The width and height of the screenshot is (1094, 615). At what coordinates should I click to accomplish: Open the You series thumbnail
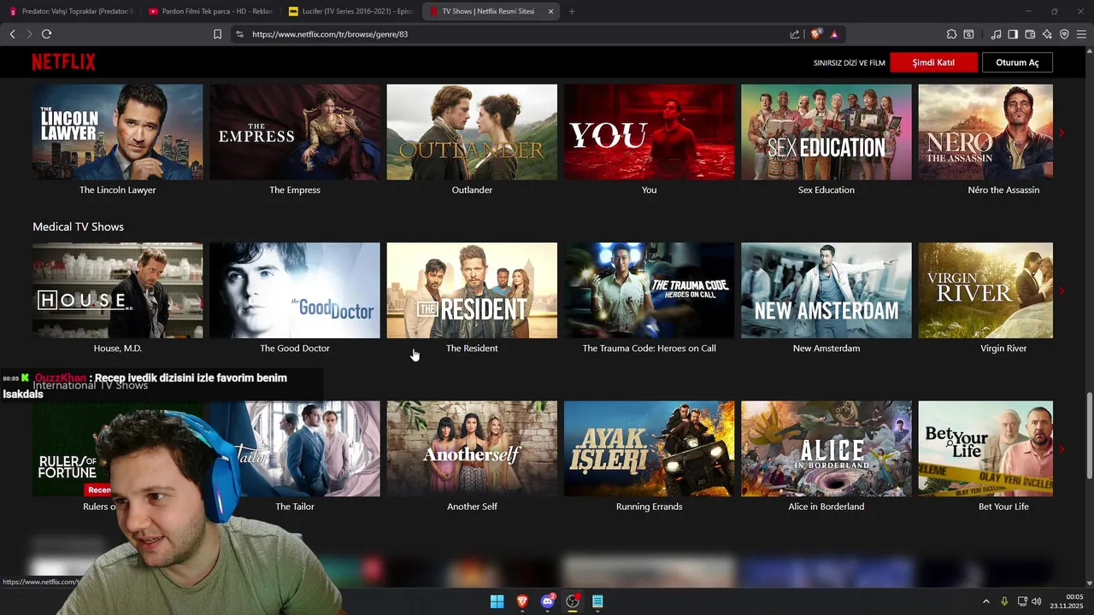click(649, 132)
